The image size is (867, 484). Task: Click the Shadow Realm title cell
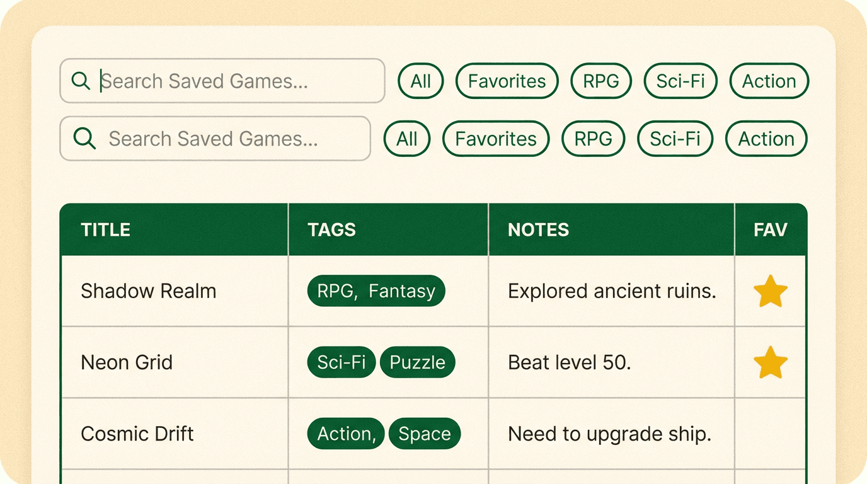(175, 291)
